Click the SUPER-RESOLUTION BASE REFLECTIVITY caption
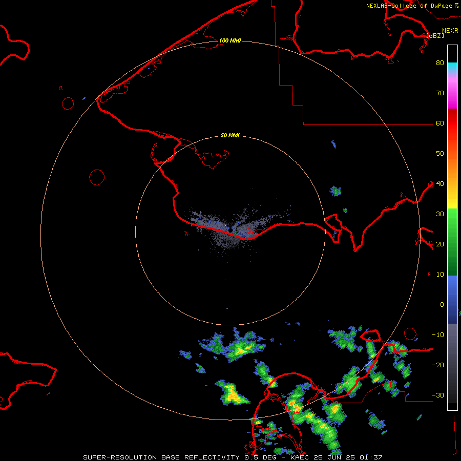The height and width of the screenshot is (461, 461). pos(161,457)
